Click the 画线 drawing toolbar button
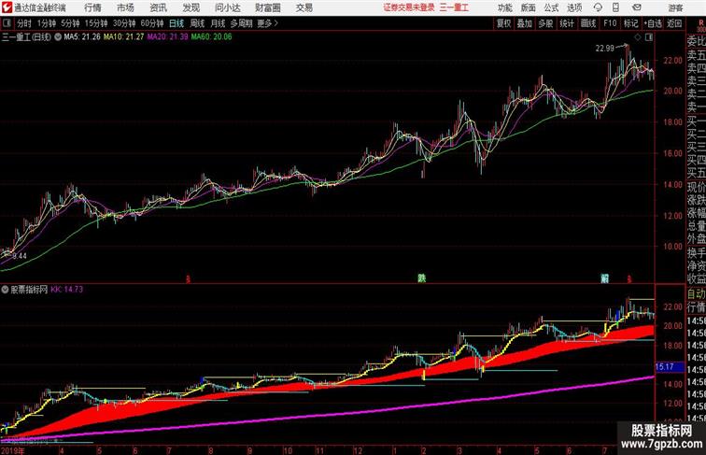This screenshot has height=455, width=706. coord(588,23)
